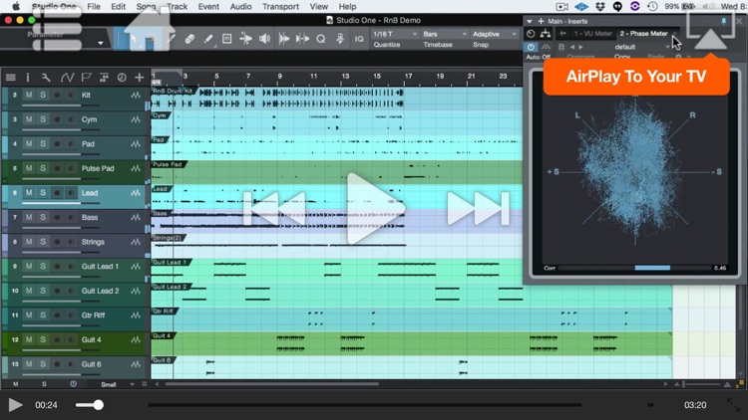Viewport: 748px width, 420px height.
Task: Collapse the Main - Inserts triangle
Action: pos(529,21)
